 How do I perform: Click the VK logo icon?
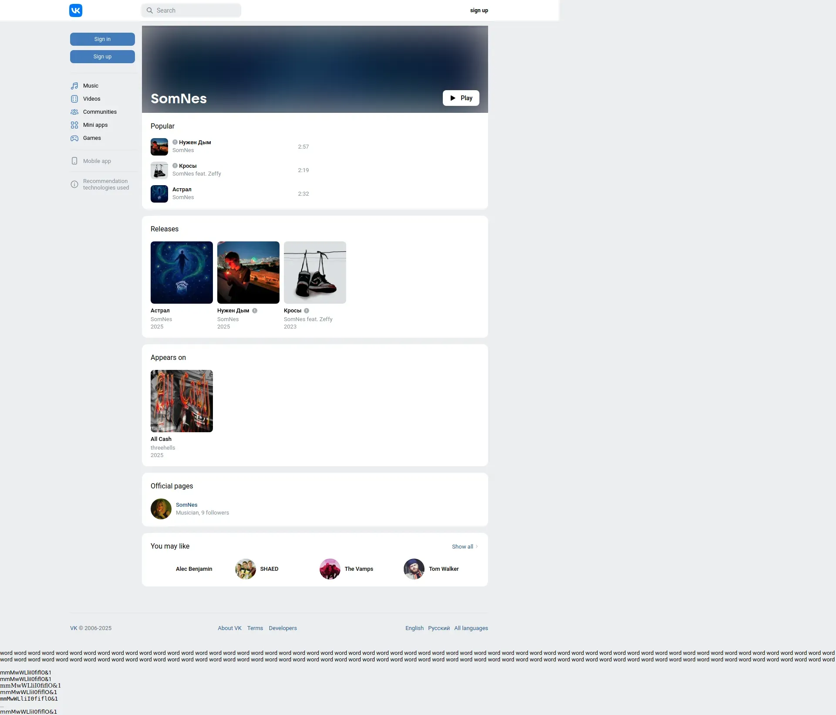click(76, 10)
